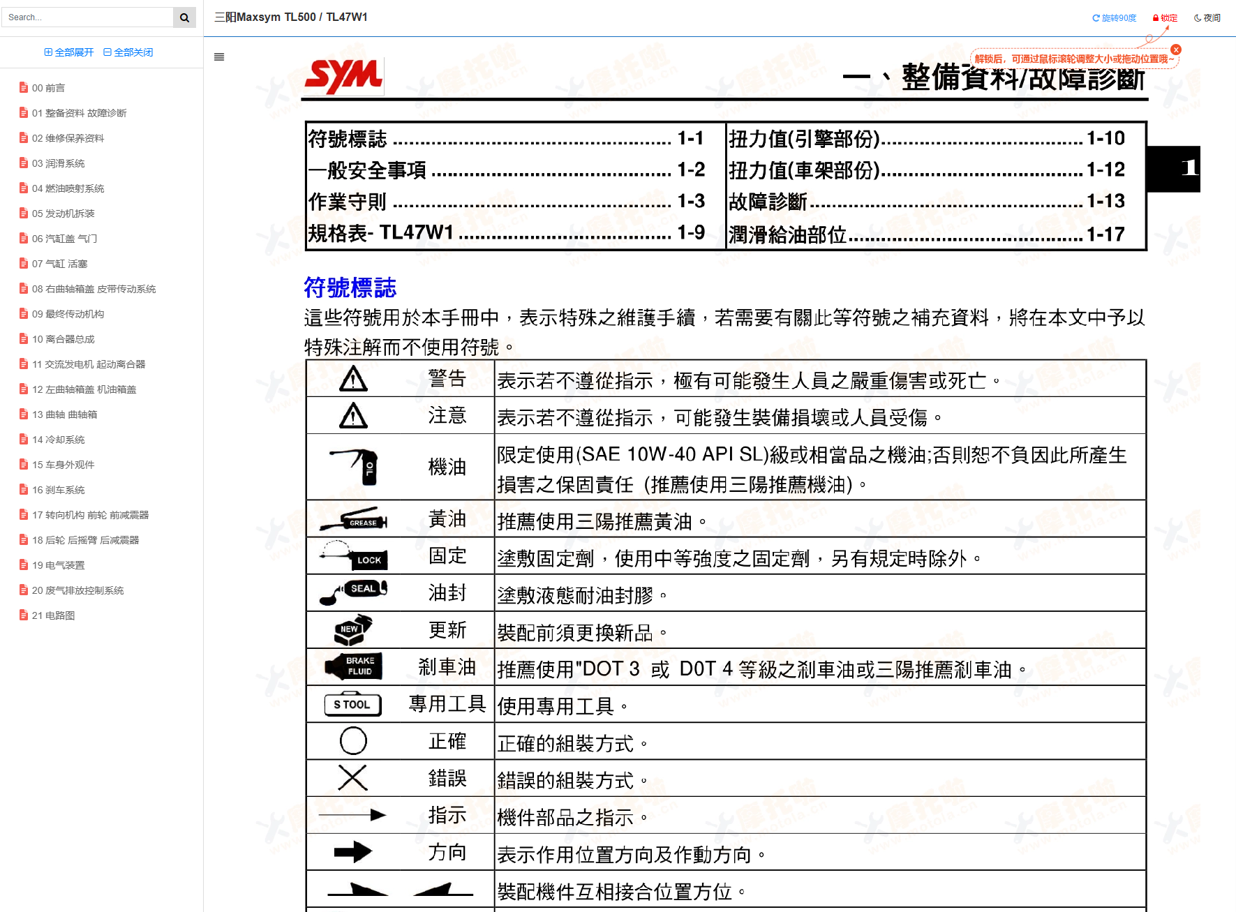Viewport: 1236px width, 912px height.
Task: Open chapter 17 转向机构 前轮 前减震器
Action: click(x=90, y=515)
